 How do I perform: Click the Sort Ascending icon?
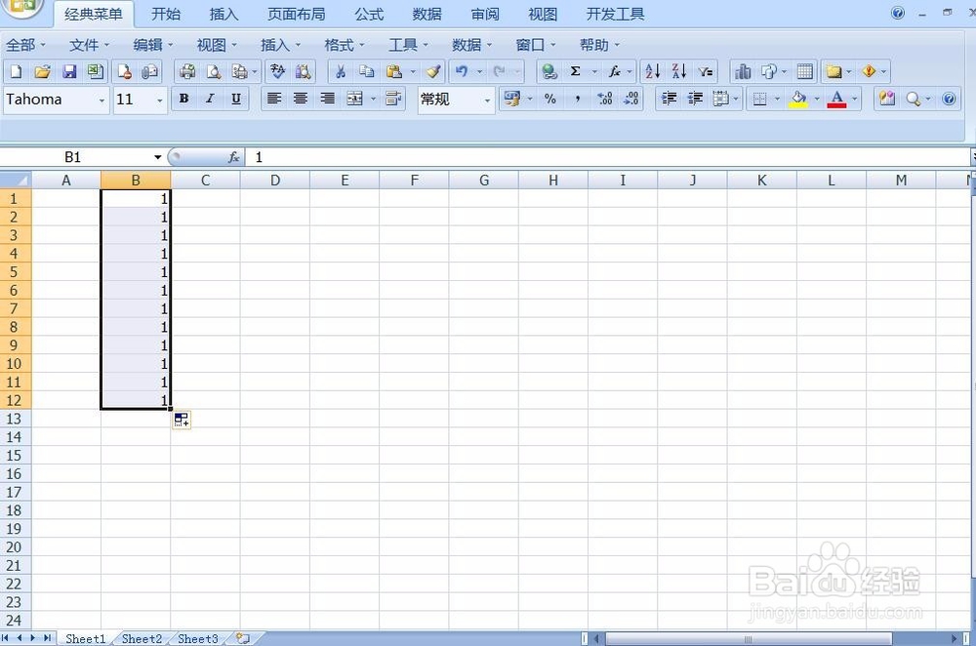pos(651,71)
